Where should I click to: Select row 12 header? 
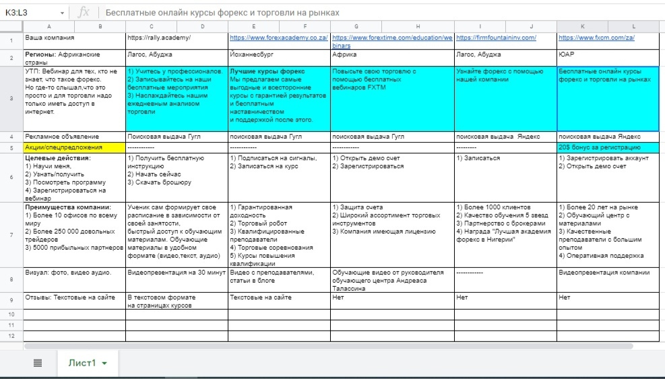[11, 336]
